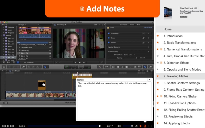Skip to the next tutorial video
The image size is (205, 128).
[x=12, y=126]
